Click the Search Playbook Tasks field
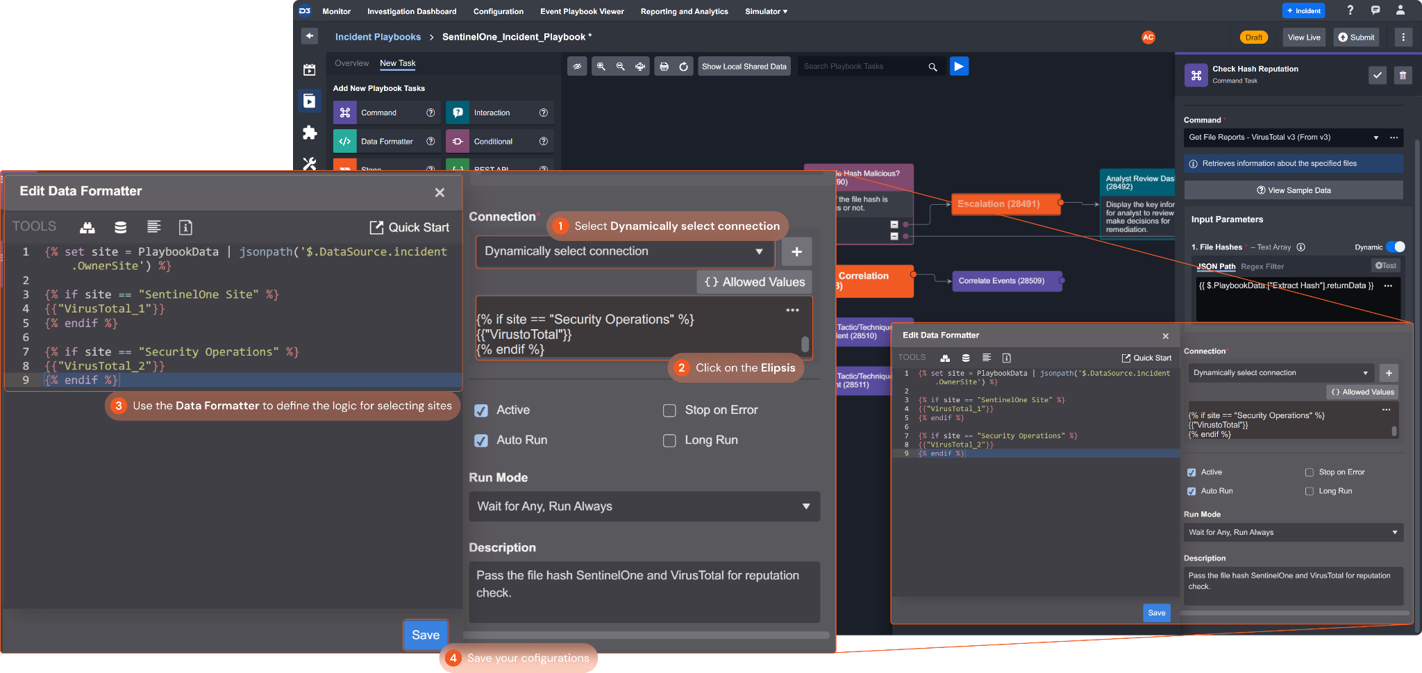The image size is (1422, 673). click(x=863, y=67)
